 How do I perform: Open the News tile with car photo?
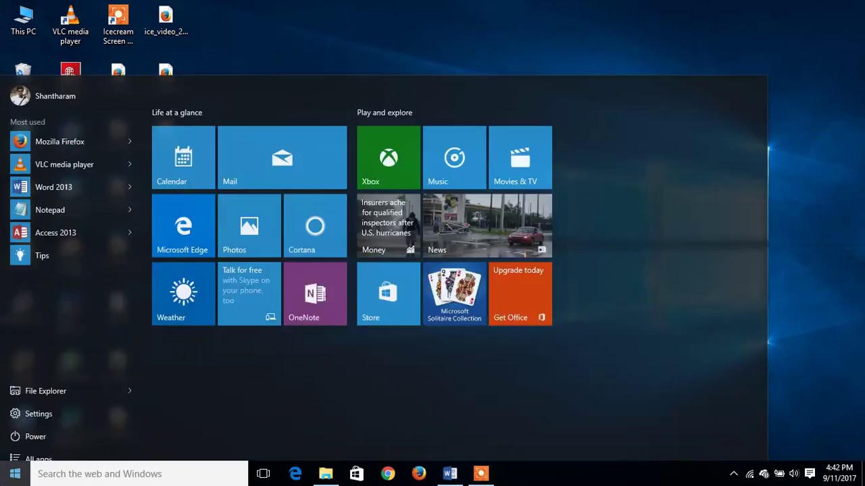tap(487, 226)
